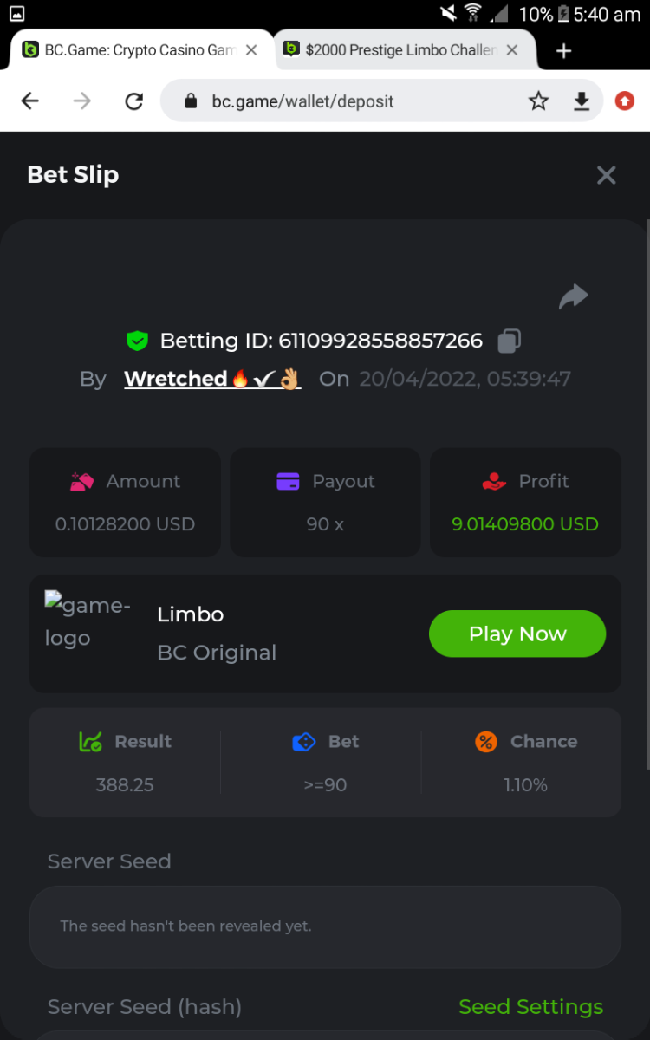Close the Bet Slip panel

coord(606,175)
